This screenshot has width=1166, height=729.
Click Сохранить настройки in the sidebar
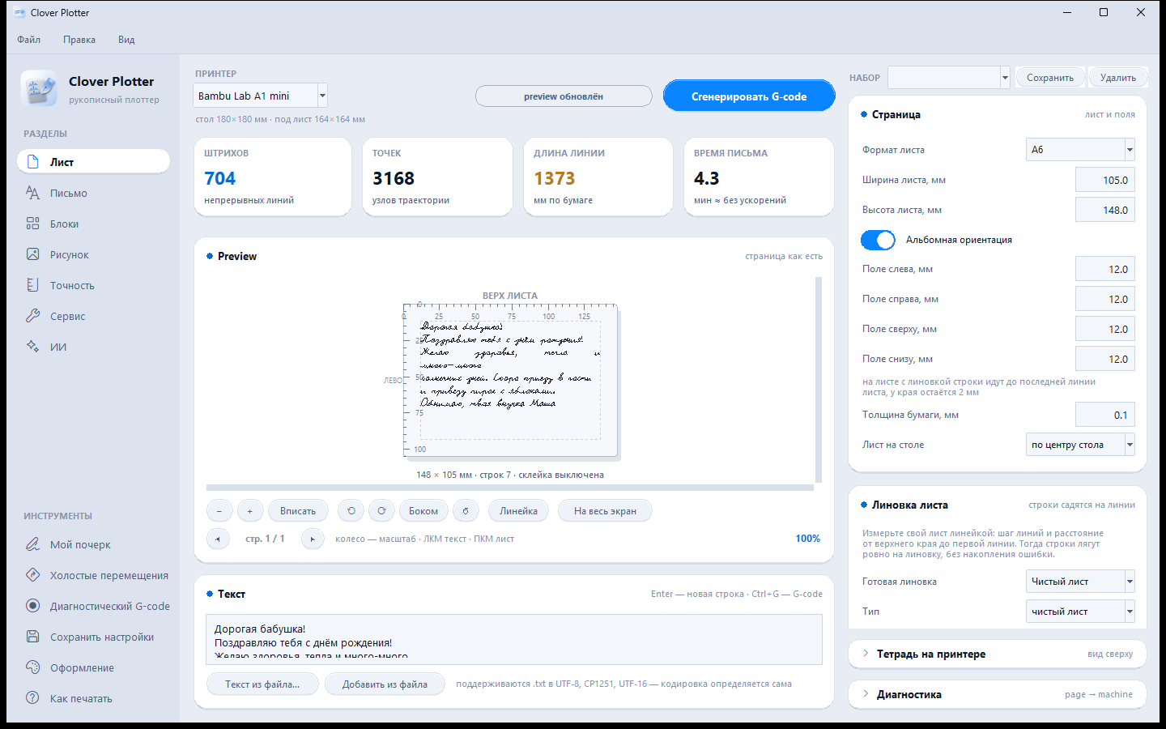[93, 637]
